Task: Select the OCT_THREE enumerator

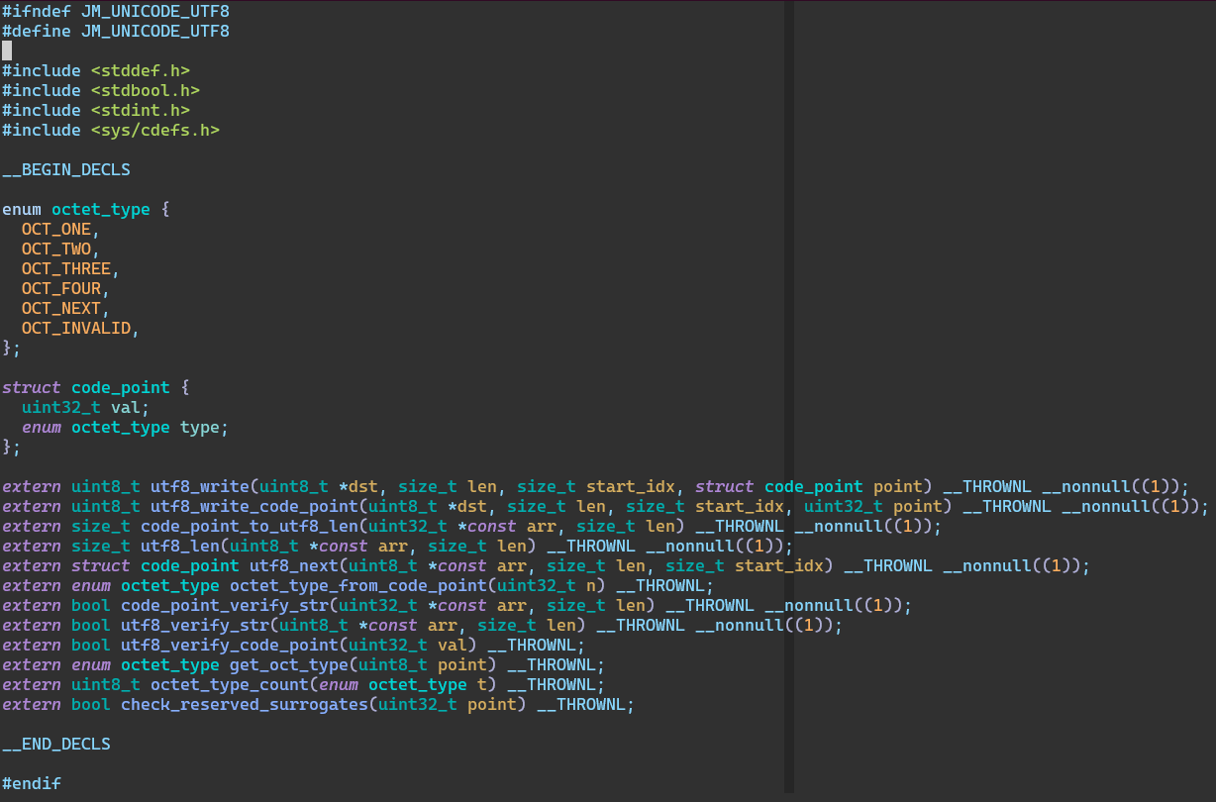Action: tap(66, 268)
